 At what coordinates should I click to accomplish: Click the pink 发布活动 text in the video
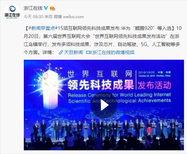click(x=154, y=85)
